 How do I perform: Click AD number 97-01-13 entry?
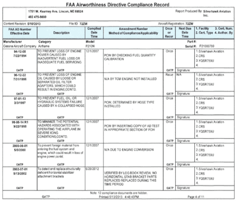click(x=20, y=98)
